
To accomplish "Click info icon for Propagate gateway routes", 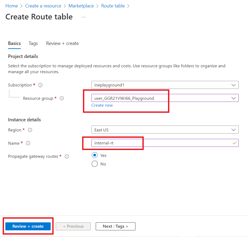I will (67, 156).
